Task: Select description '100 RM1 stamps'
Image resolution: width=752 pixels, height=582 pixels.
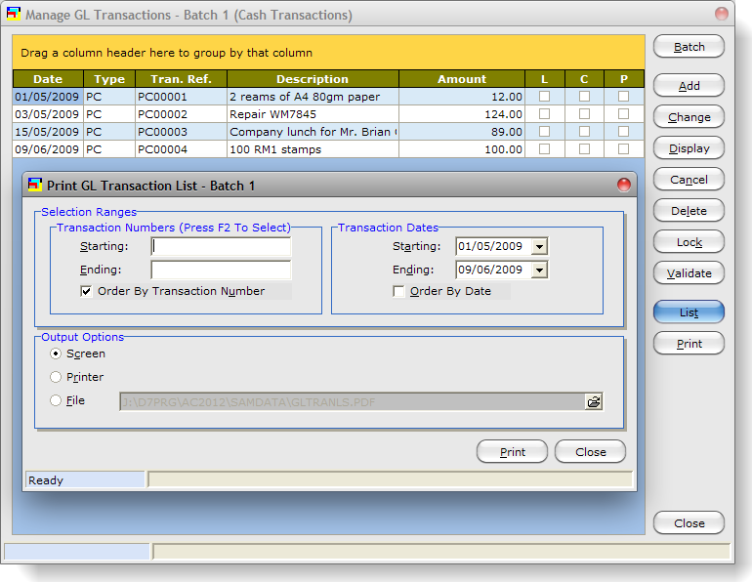Action: 313,149
